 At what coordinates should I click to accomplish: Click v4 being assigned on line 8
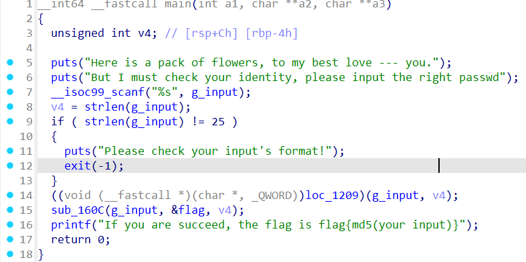[x=58, y=107]
